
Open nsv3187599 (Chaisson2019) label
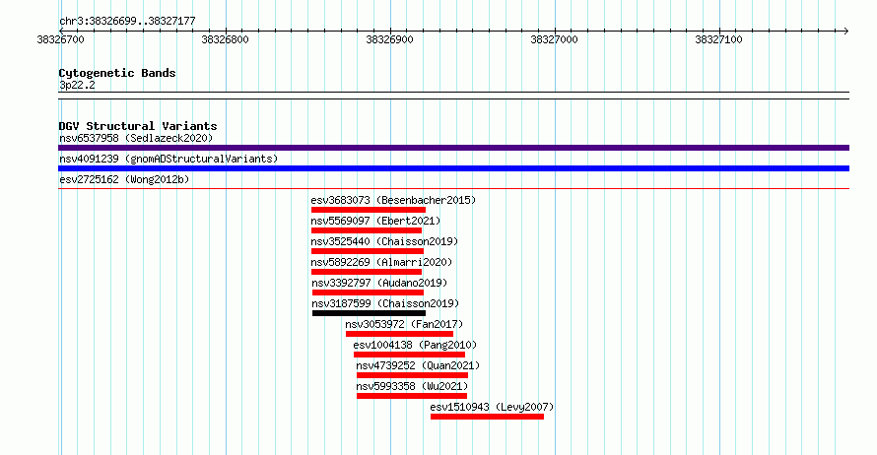coord(385,303)
